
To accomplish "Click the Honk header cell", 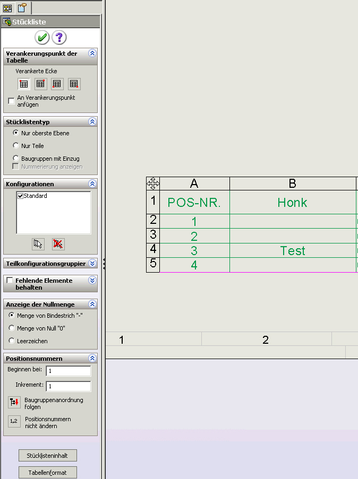I will coord(293,202).
